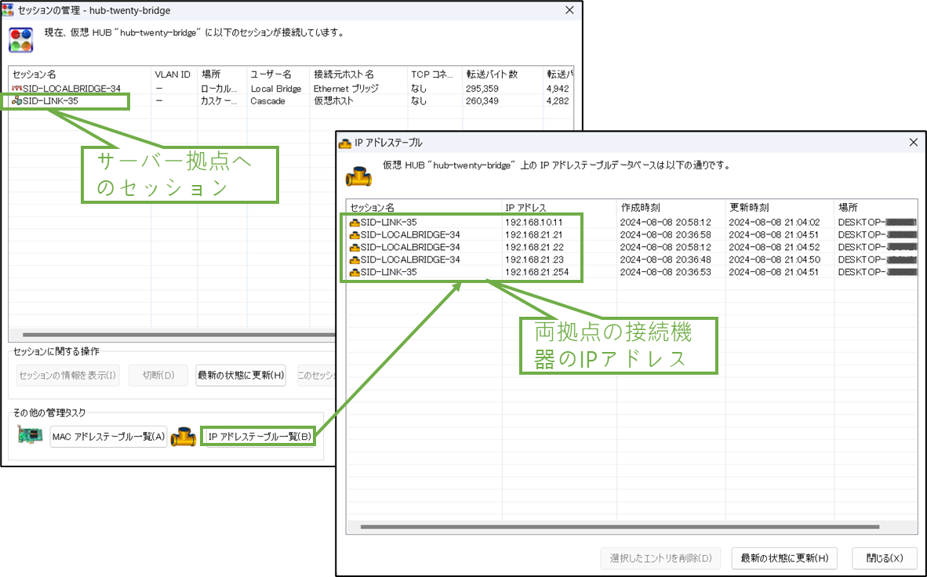
Task: Open the MAC アドレステーブル一覧(A) list
Action: tap(108, 436)
